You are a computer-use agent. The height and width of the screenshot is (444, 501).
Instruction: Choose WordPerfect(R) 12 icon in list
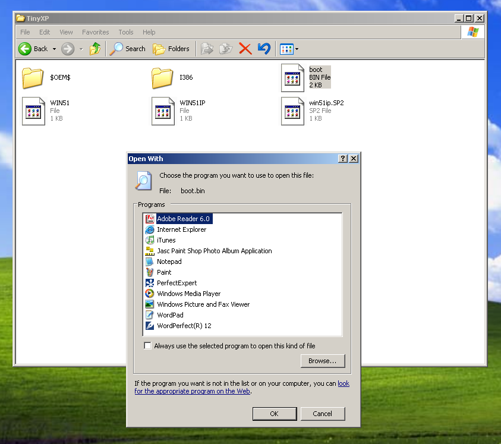150,326
